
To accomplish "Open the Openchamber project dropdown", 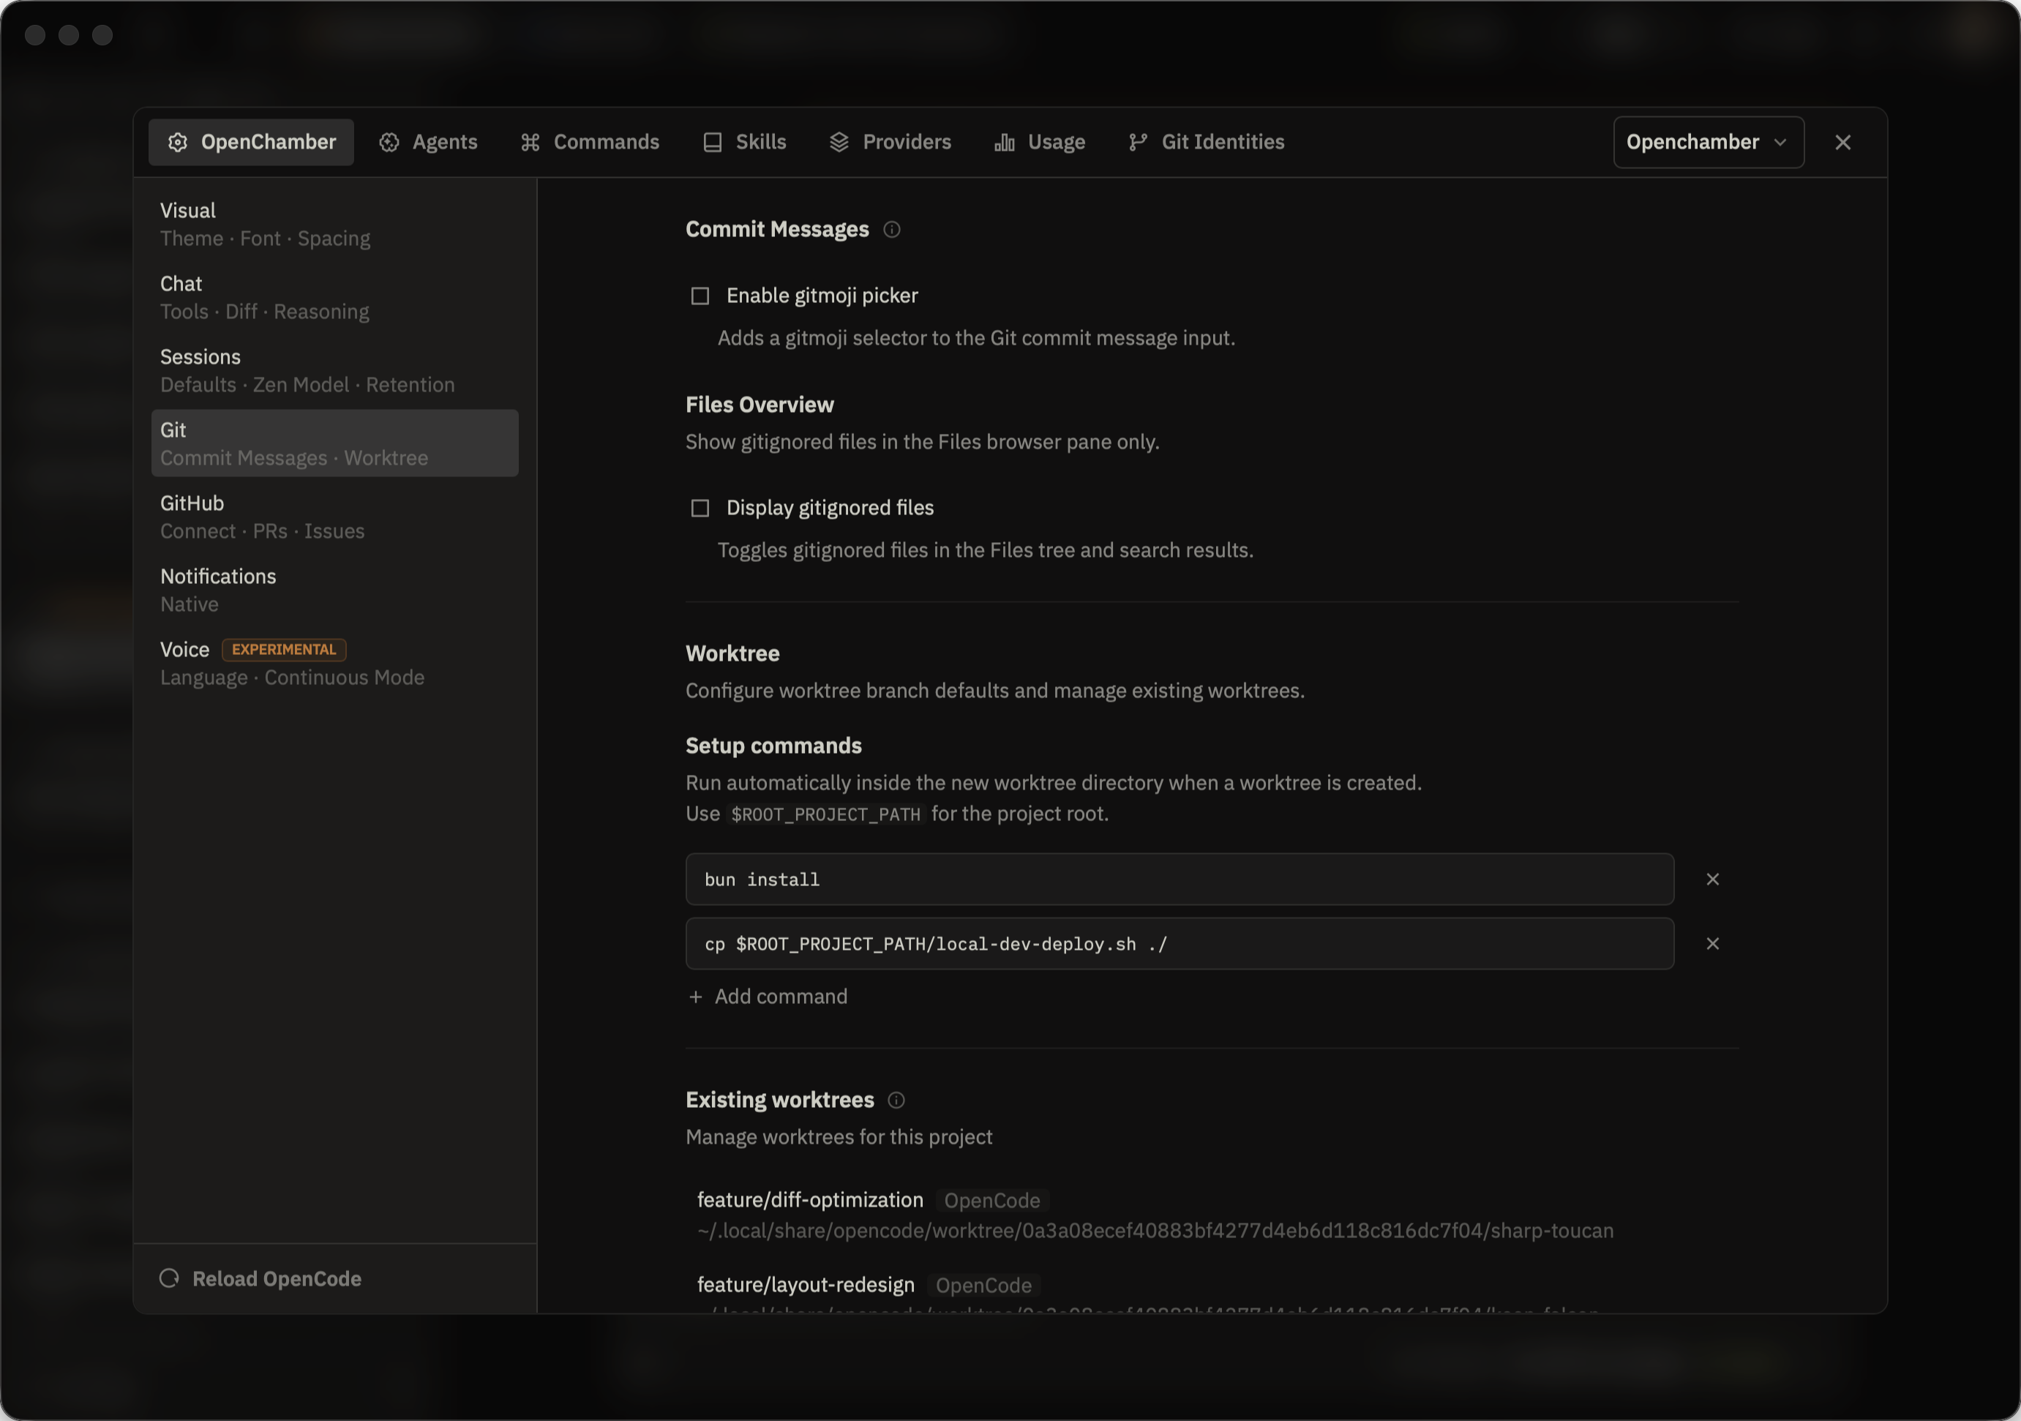I will click(1708, 143).
